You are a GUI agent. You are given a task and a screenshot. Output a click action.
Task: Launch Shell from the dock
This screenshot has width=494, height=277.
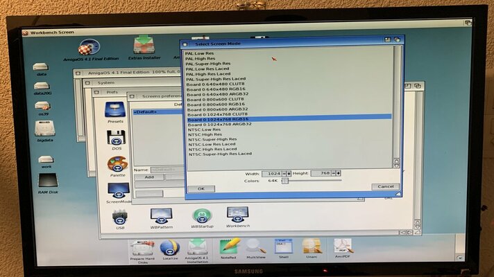click(x=284, y=246)
